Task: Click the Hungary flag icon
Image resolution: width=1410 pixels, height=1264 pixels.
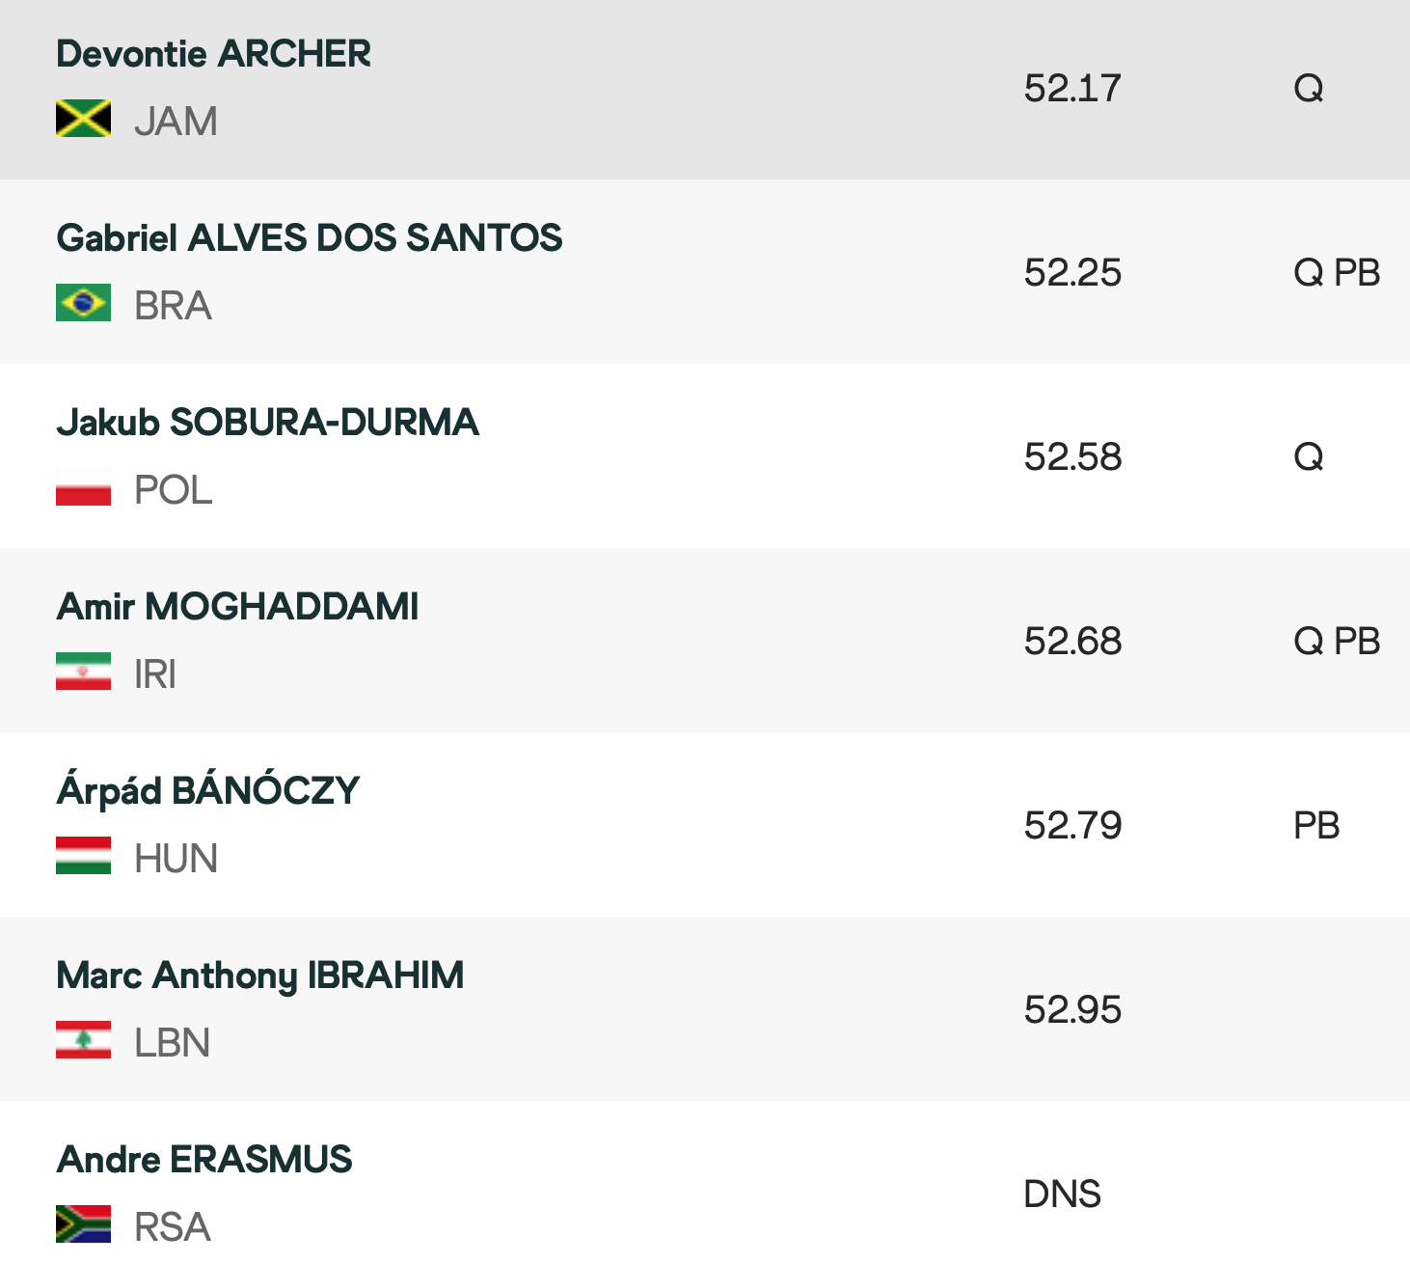Action: pos(83,856)
